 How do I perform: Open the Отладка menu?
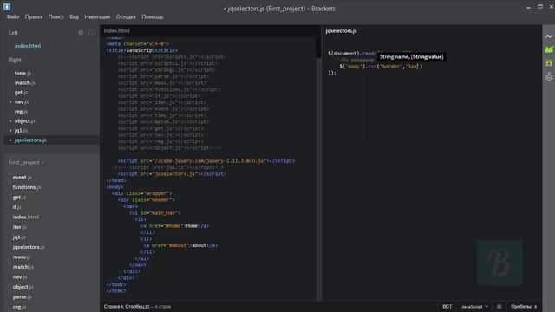coord(126,17)
